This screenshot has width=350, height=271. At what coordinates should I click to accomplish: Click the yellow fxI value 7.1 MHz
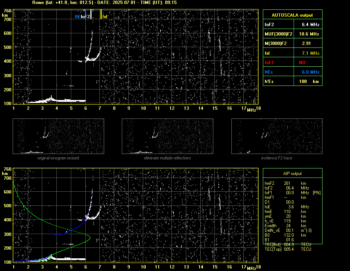(311, 53)
